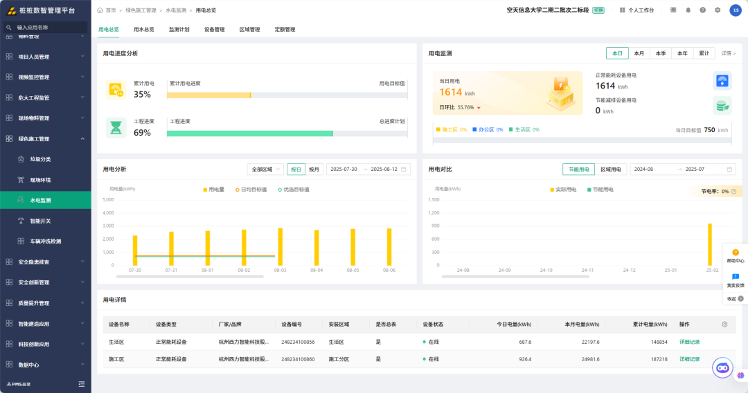Screen dimensions: 748x393
Task: Switch to 用水总览 tab
Action: tap(143, 30)
